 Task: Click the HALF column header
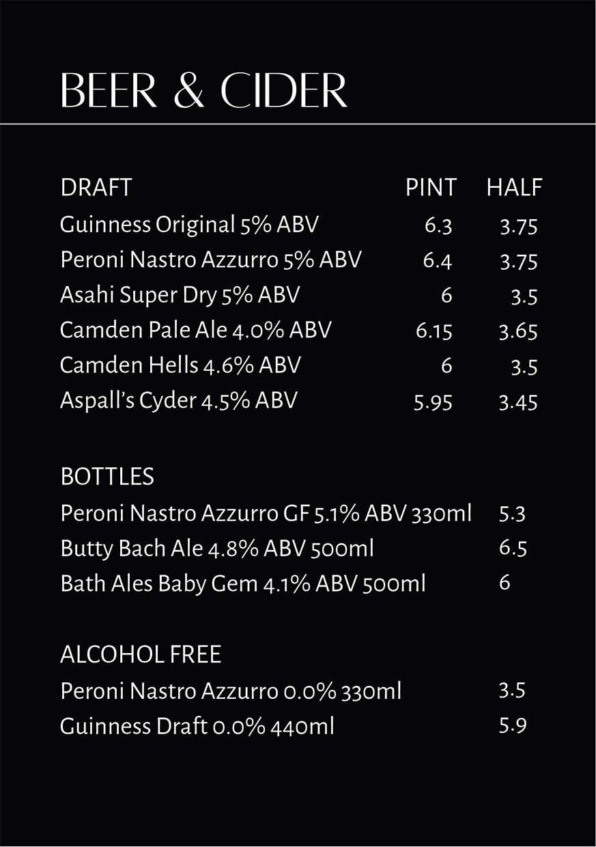click(514, 187)
